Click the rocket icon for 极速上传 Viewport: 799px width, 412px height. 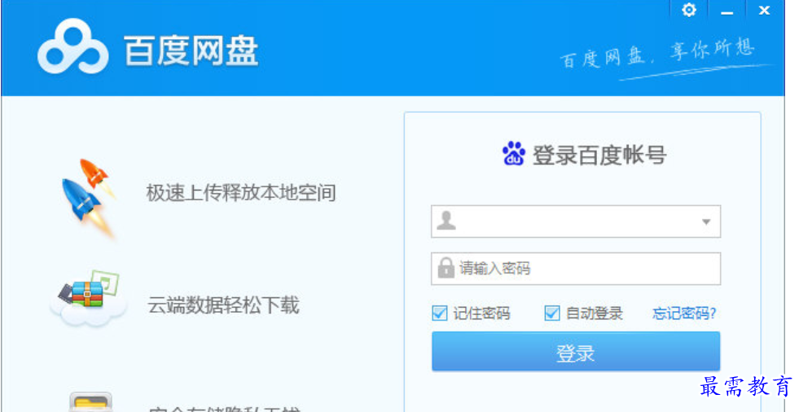point(88,199)
